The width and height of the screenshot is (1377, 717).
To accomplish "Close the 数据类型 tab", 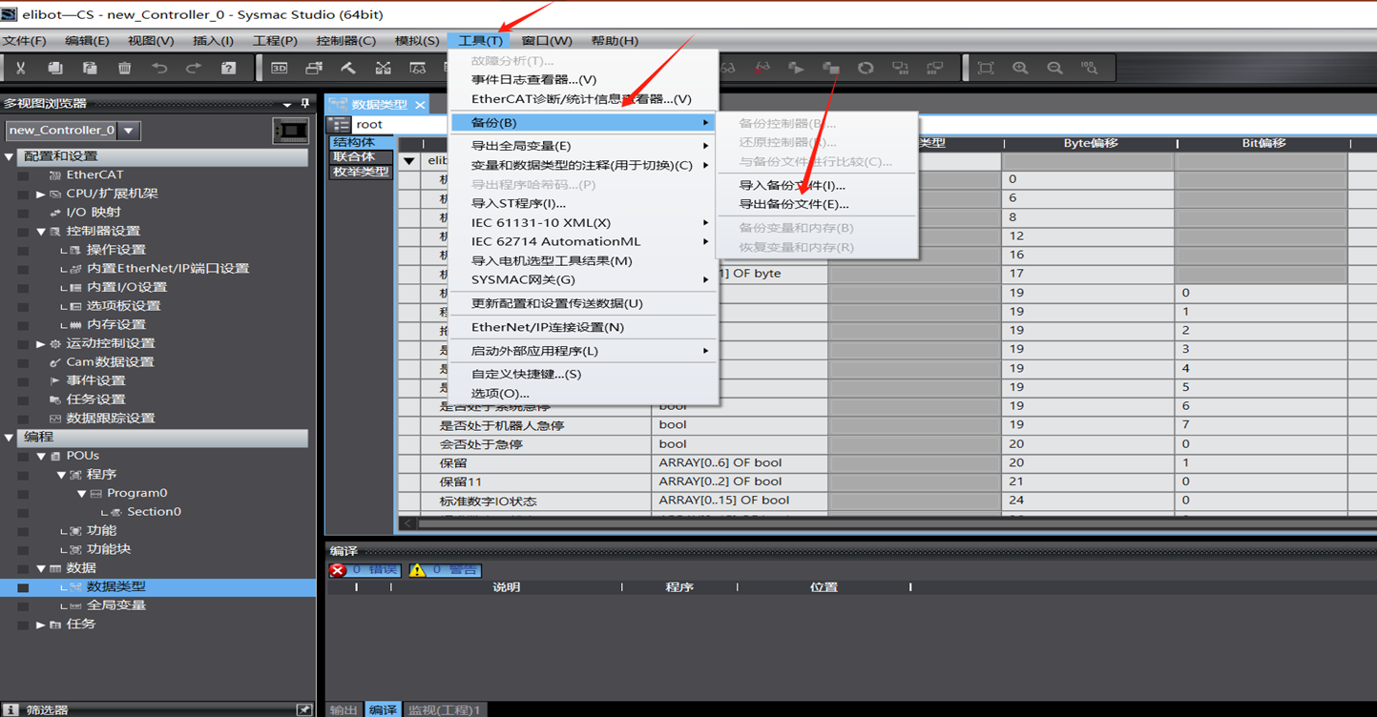I will coord(420,104).
